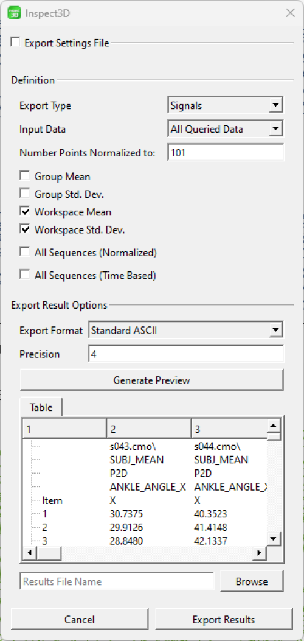Click the column 2 header in table
The width and height of the screenshot is (304, 641).
click(148, 429)
